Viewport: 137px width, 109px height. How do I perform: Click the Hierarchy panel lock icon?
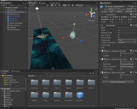23,3
